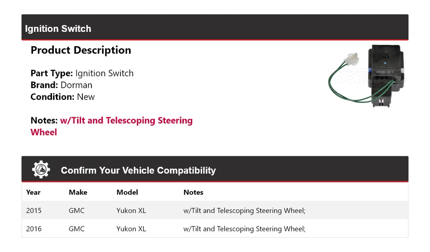Select the 2016 year cell
This screenshot has height=252, width=430.
[x=34, y=229]
